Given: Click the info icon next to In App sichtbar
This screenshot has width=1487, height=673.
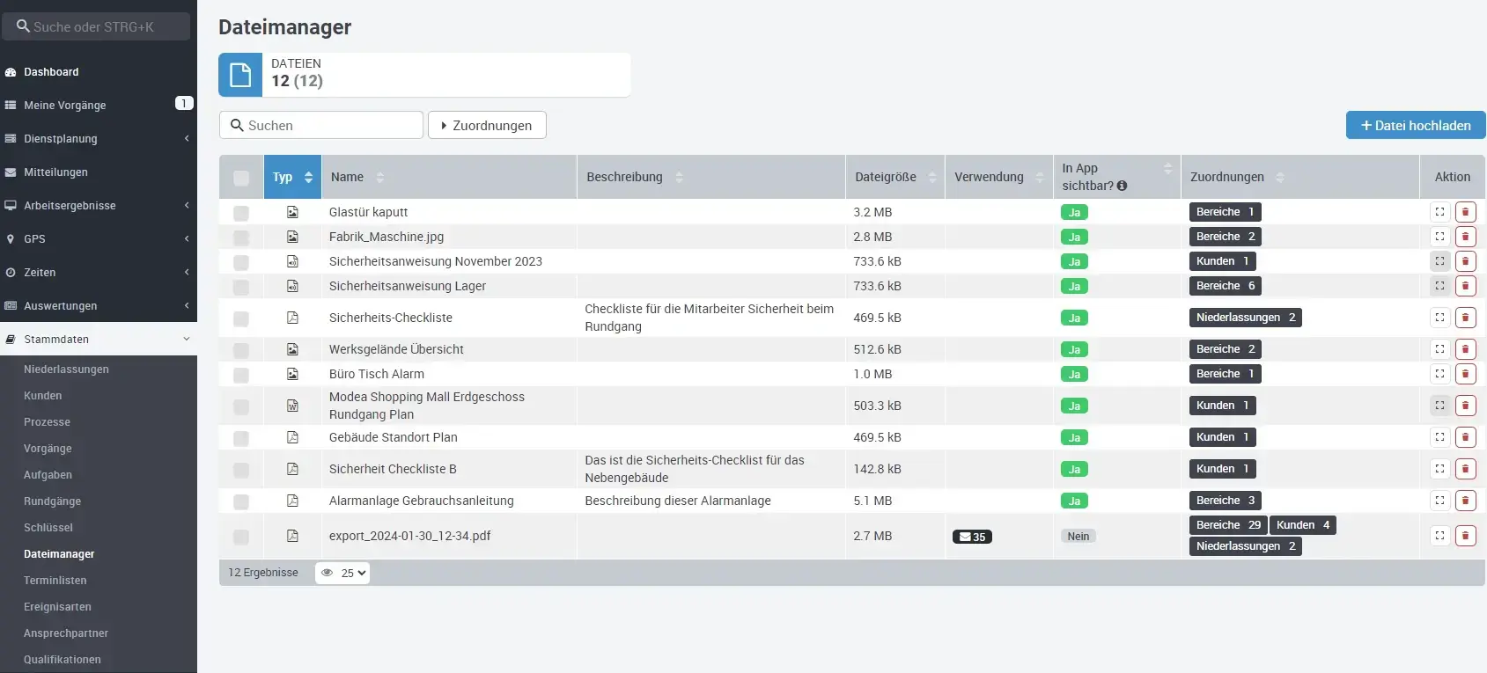Looking at the screenshot, I should pos(1122,186).
